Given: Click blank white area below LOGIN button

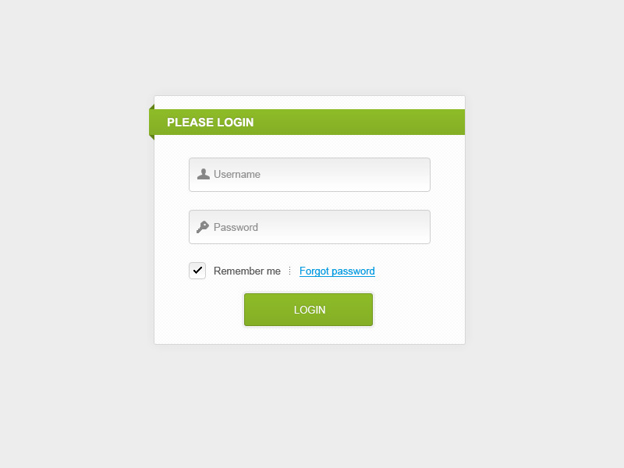Looking at the screenshot, I should click(x=310, y=335).
